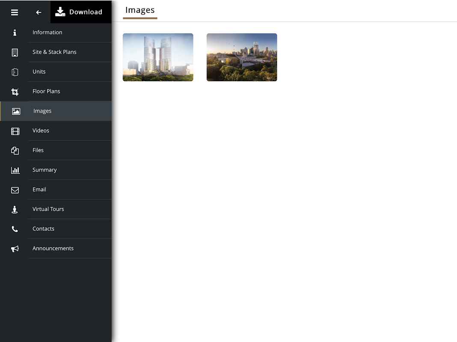Click the Information 'i' icon

(x=15, y=32)
